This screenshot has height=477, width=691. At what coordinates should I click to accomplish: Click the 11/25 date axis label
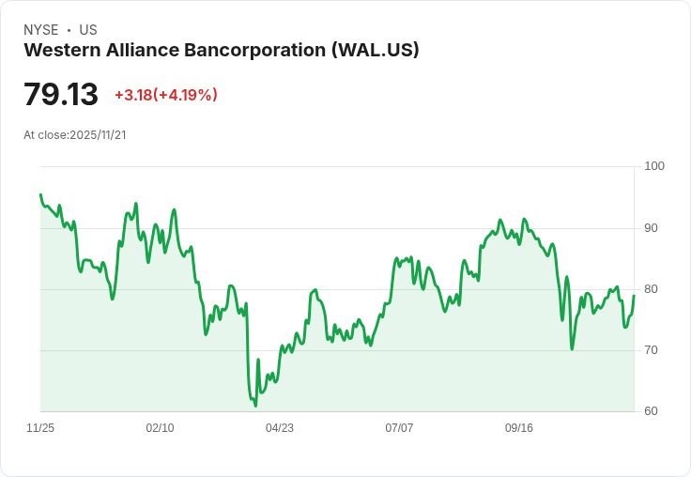tap(40, 428)
